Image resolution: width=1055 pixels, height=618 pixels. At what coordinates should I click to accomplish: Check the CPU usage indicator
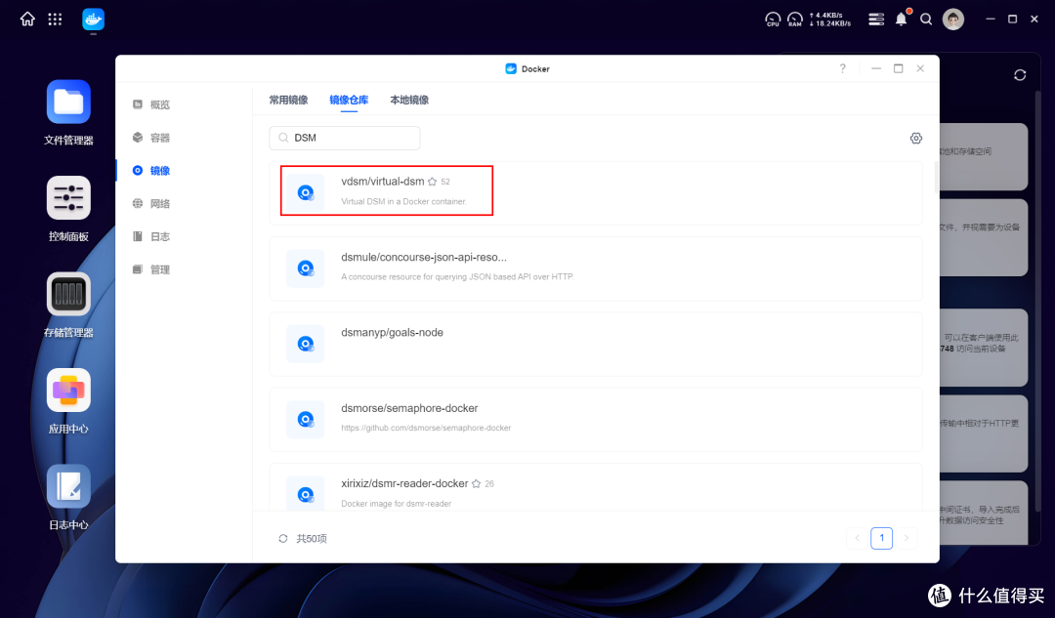[773, 20]
